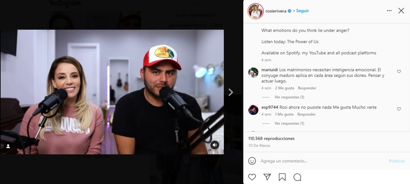
Task: Like mariuidi's comment
Action: [399, 71]
